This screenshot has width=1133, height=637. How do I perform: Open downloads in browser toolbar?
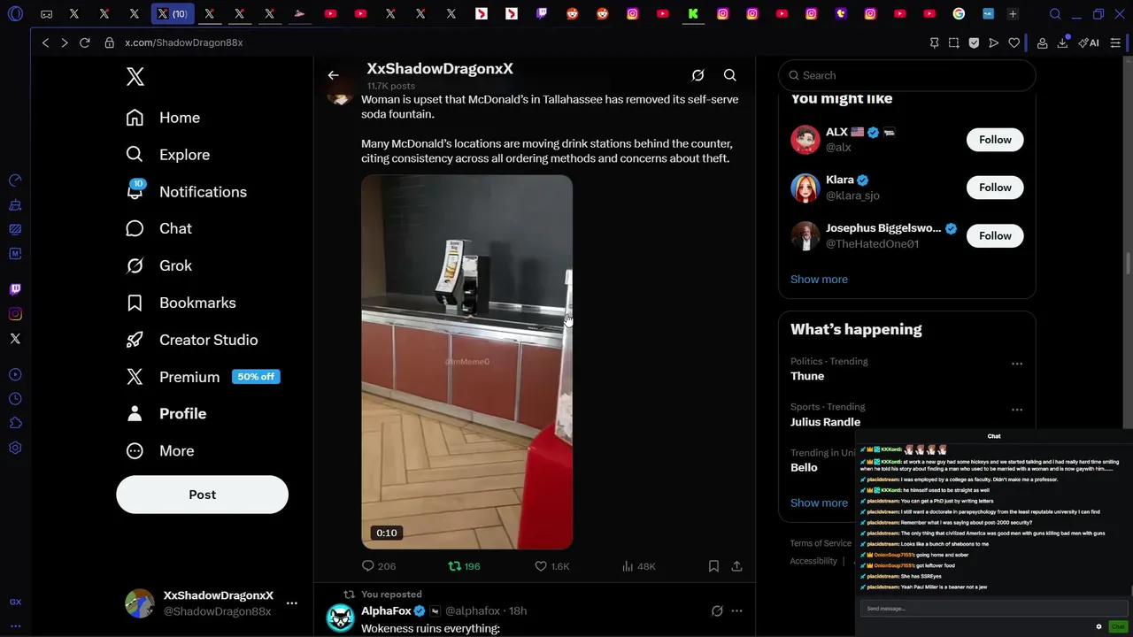1062,42
